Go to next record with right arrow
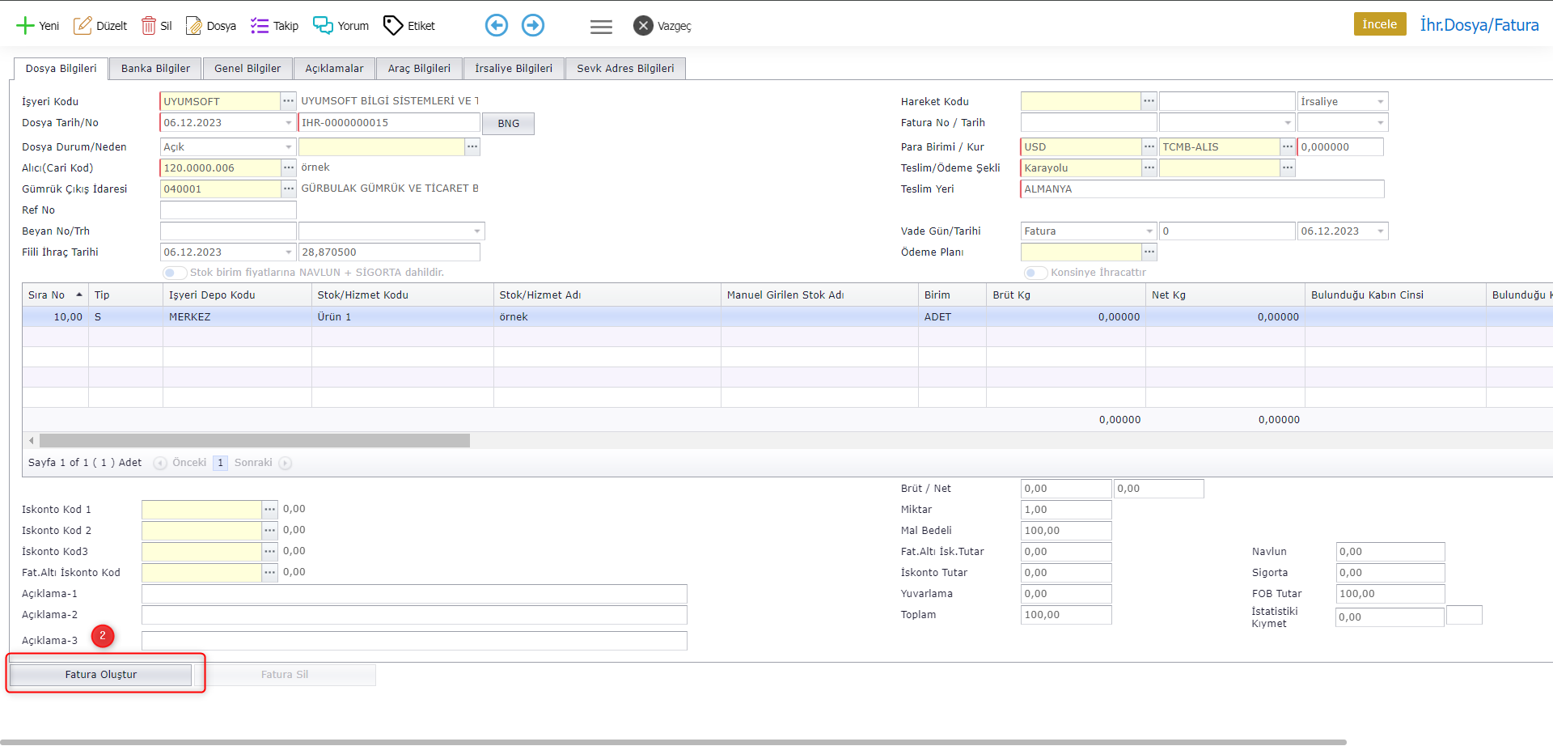 point(533,26)
